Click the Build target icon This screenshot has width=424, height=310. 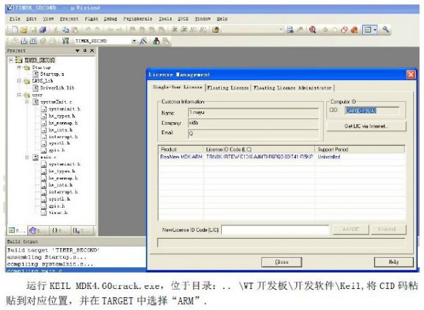tap(24, 41)
